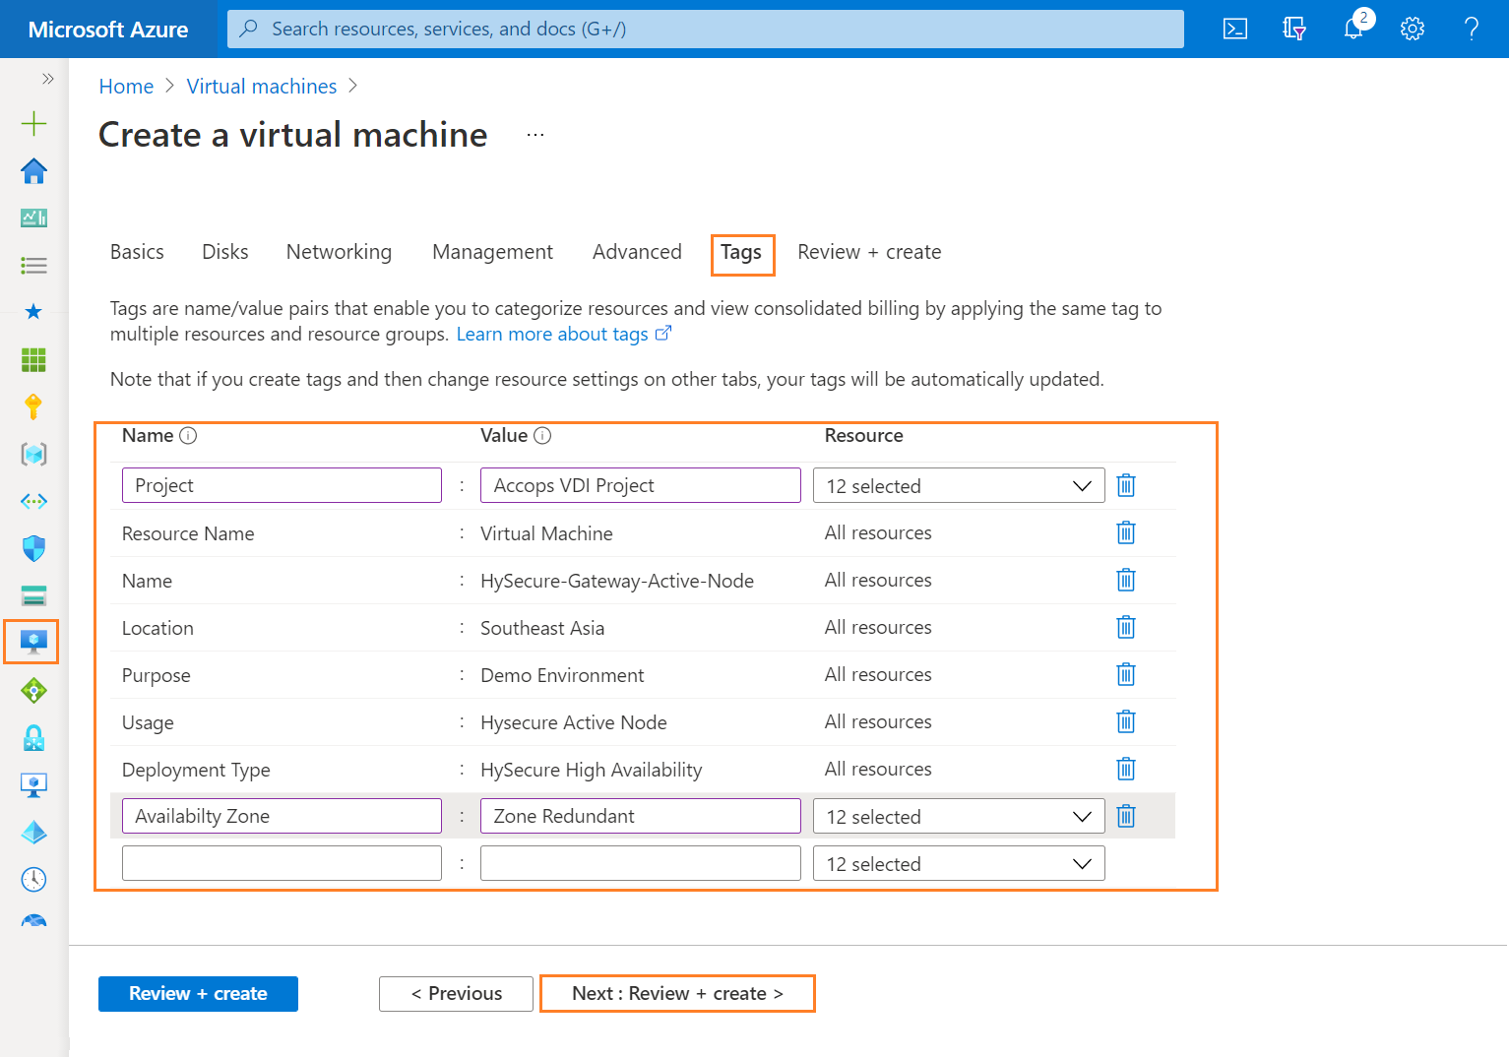Viewport: 1509px width, 1057px height.
Task: Click the empty new tag value field
Action: (641, 863)
